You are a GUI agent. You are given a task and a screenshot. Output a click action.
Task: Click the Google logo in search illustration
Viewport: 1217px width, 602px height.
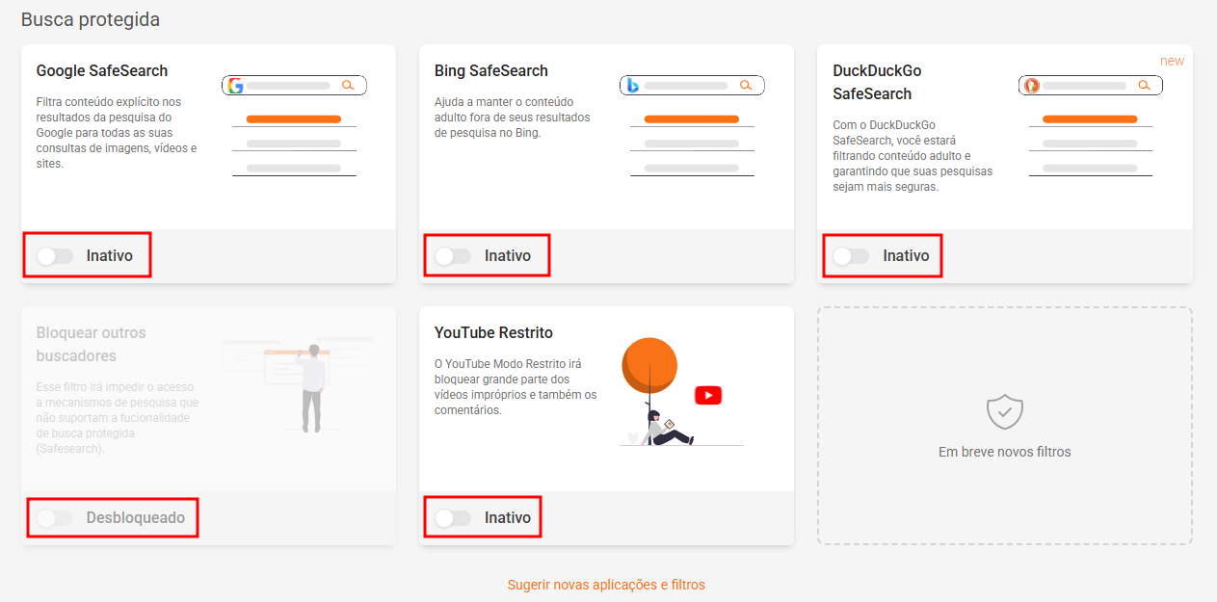tap(235, 86)
